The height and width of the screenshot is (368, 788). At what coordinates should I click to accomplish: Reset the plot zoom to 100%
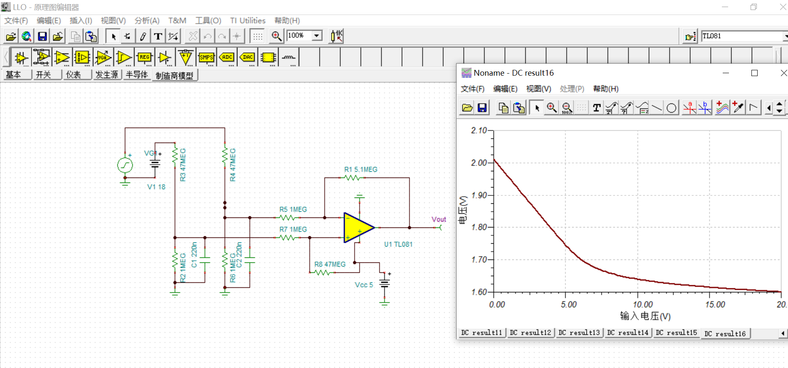(567, 108)
